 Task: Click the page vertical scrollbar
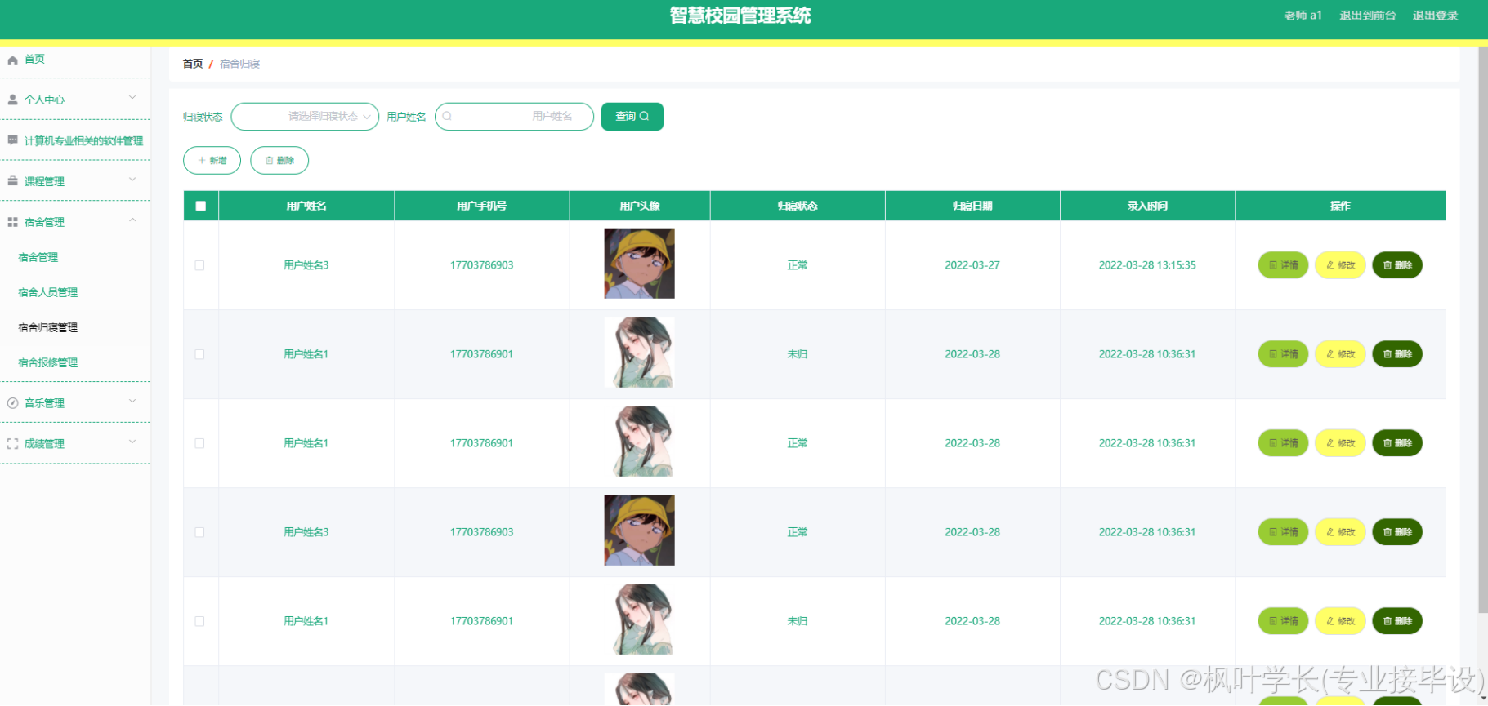coord(1483,329)
